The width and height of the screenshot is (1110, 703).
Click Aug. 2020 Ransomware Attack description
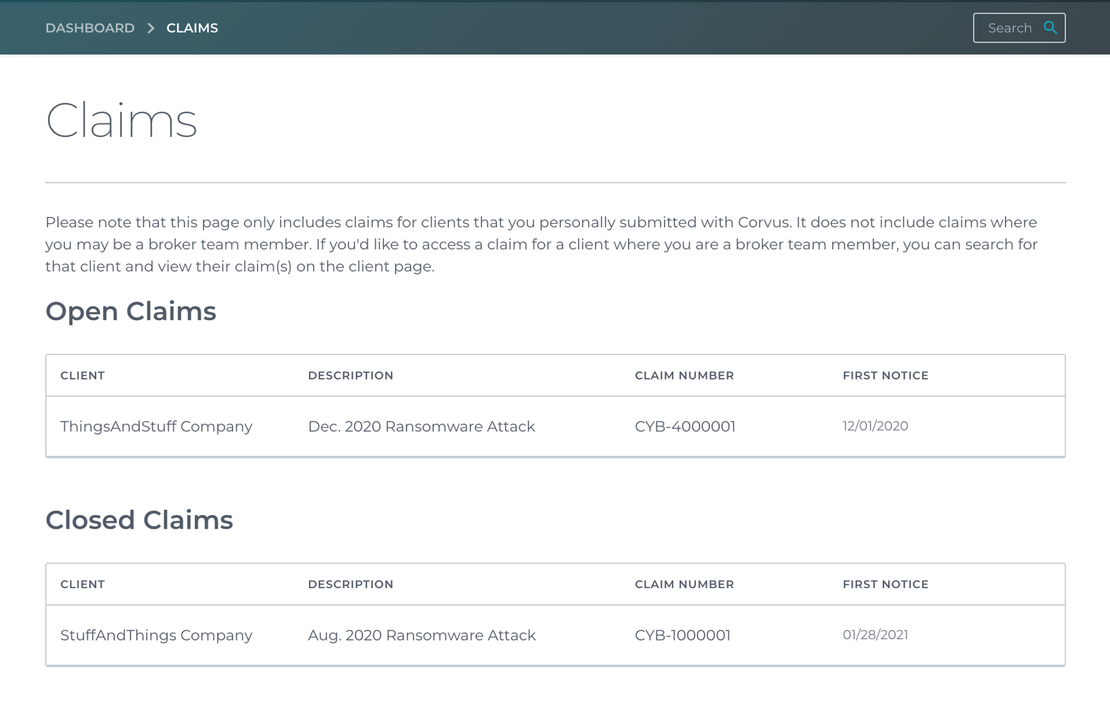tap(421, 635)
